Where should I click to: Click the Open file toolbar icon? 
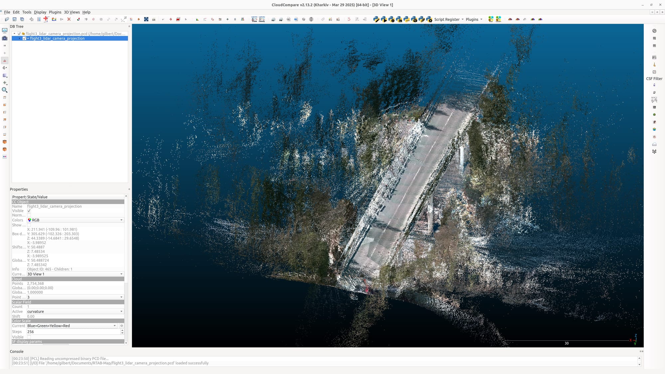(7, 19)
